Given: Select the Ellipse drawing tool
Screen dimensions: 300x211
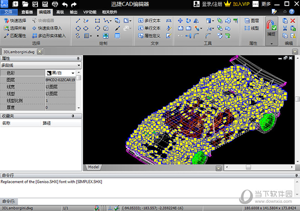Looking at the screenshot, I should pyautogui.click(x=86, y=28).
